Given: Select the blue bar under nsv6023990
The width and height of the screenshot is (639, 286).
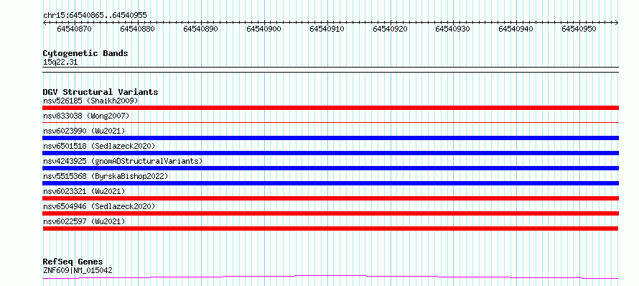Looking at the screenshot, I should [330, 138].
